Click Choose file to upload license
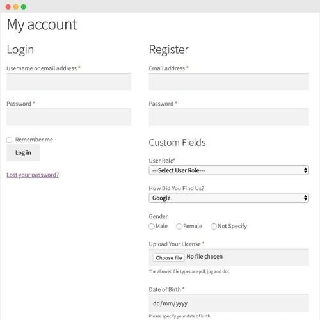The height and width of the screenshot is (320, 320). coord(169,258)
